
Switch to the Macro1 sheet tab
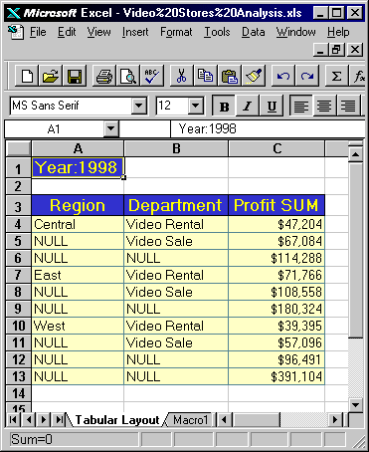190,420
